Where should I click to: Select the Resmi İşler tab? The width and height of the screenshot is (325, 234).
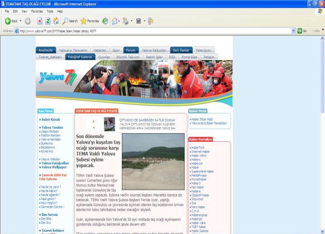pos(154,57)
